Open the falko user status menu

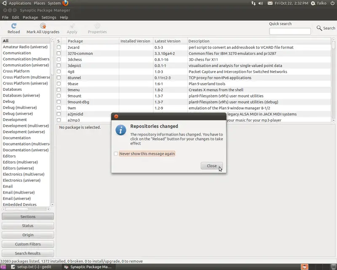319,3
